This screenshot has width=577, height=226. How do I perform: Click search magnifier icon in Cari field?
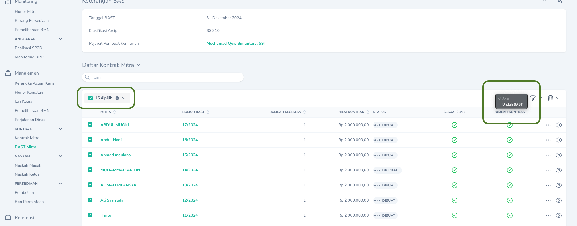87,77
